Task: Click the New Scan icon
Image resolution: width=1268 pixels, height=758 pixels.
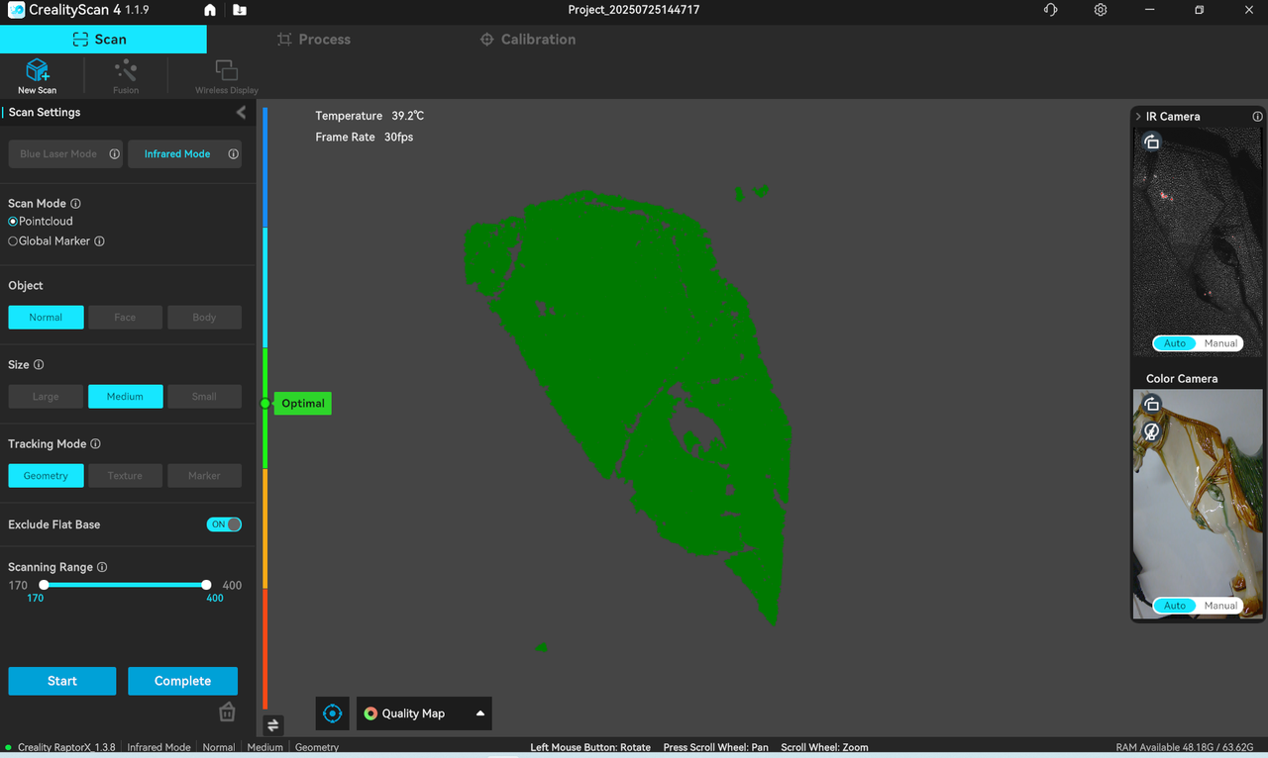Action: (37, 71)
